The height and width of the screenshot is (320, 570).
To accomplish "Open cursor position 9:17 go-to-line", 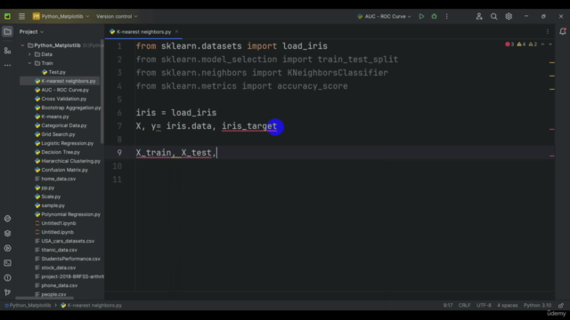I will click(448, 306).
